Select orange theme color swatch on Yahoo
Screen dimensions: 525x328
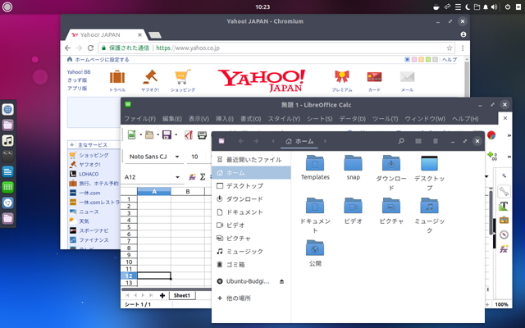421,60
